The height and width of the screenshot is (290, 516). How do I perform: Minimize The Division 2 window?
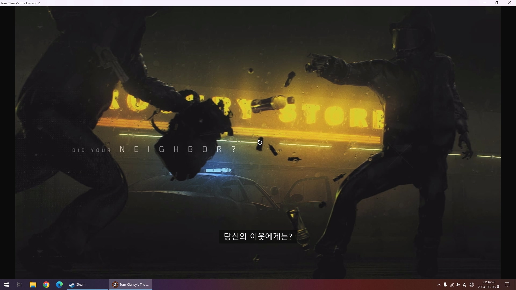[x=485, y=3]
